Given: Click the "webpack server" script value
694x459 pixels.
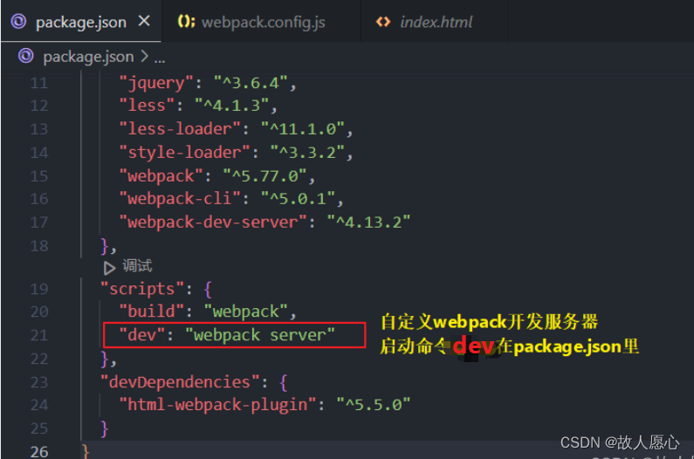Looking at the screenshot, I should (260, 335).
